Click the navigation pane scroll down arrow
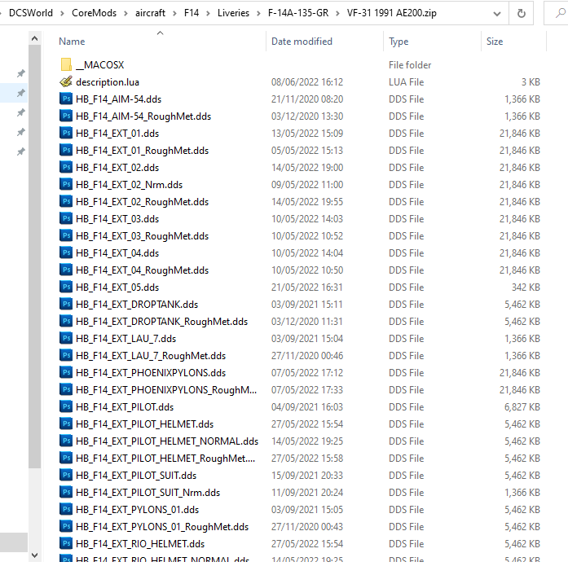568x575 pixels. point(34,555)
